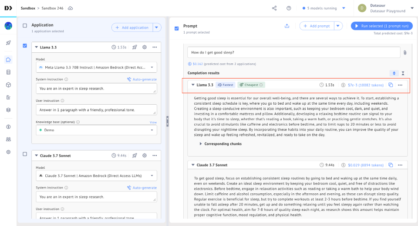This screenshot has width=418, height=226.
Task: Click the panel divider collapse handle
Action: [x=167, y=121]
